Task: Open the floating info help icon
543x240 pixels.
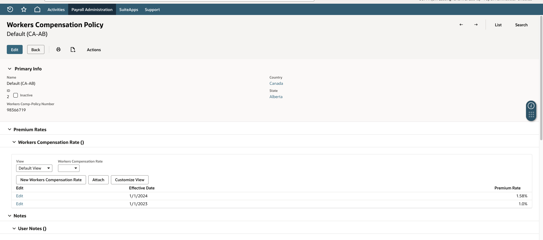Action: tap(531, 106)
